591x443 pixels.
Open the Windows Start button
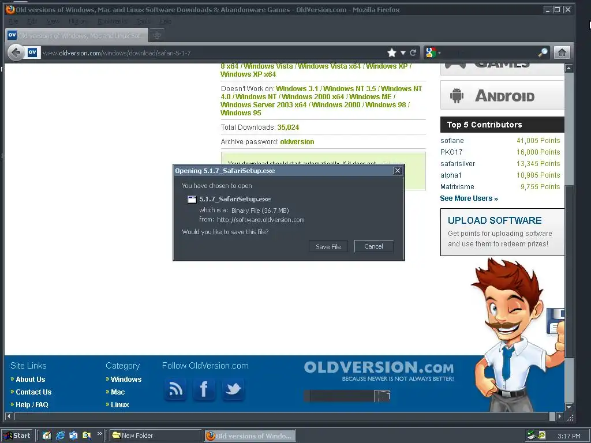coord(17,436)
